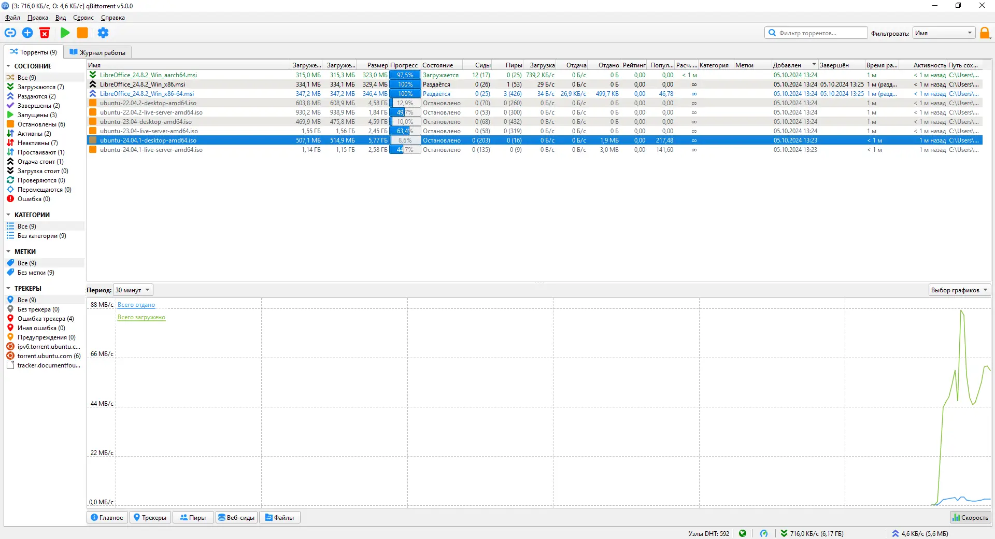Click progress bar of ubuntu-22.04.2-live-server-amd64.iso
995x539 pixels.
405,112
